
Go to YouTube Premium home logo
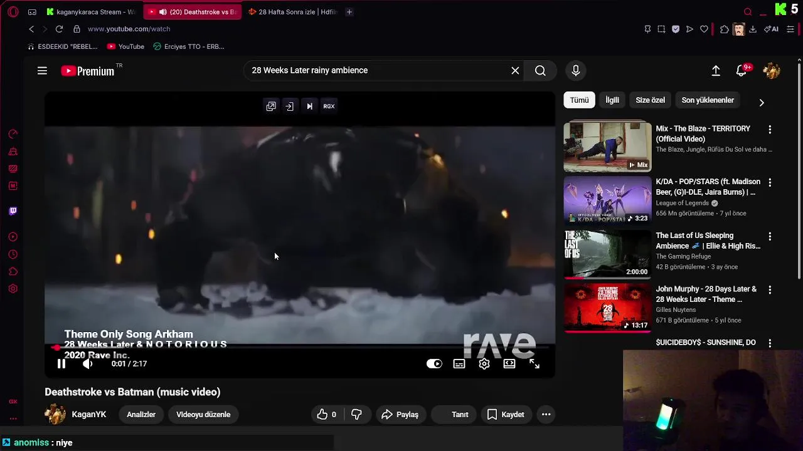(x=88, y=71)
